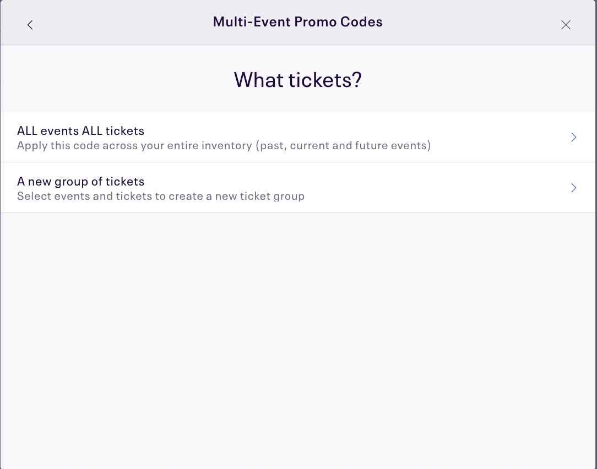Go back using the left arrow icon
This screenshot has height=469, width=597.
(30, 25)
